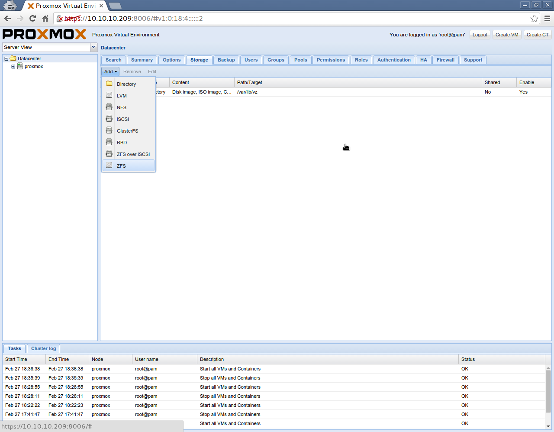Click the 'Disk image, ISO image, C…' content cell
Image resolution: width=554 pixels, height=432 pixels.
202,92
